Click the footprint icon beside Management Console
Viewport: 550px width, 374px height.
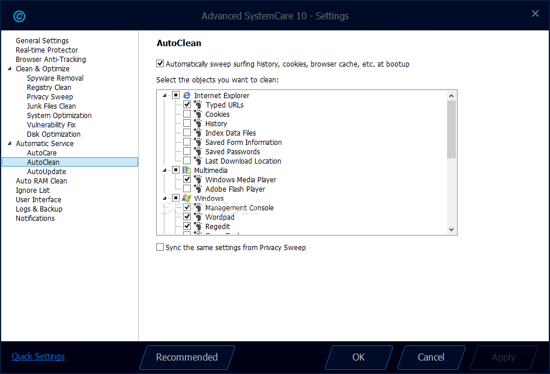pos(198,207)
